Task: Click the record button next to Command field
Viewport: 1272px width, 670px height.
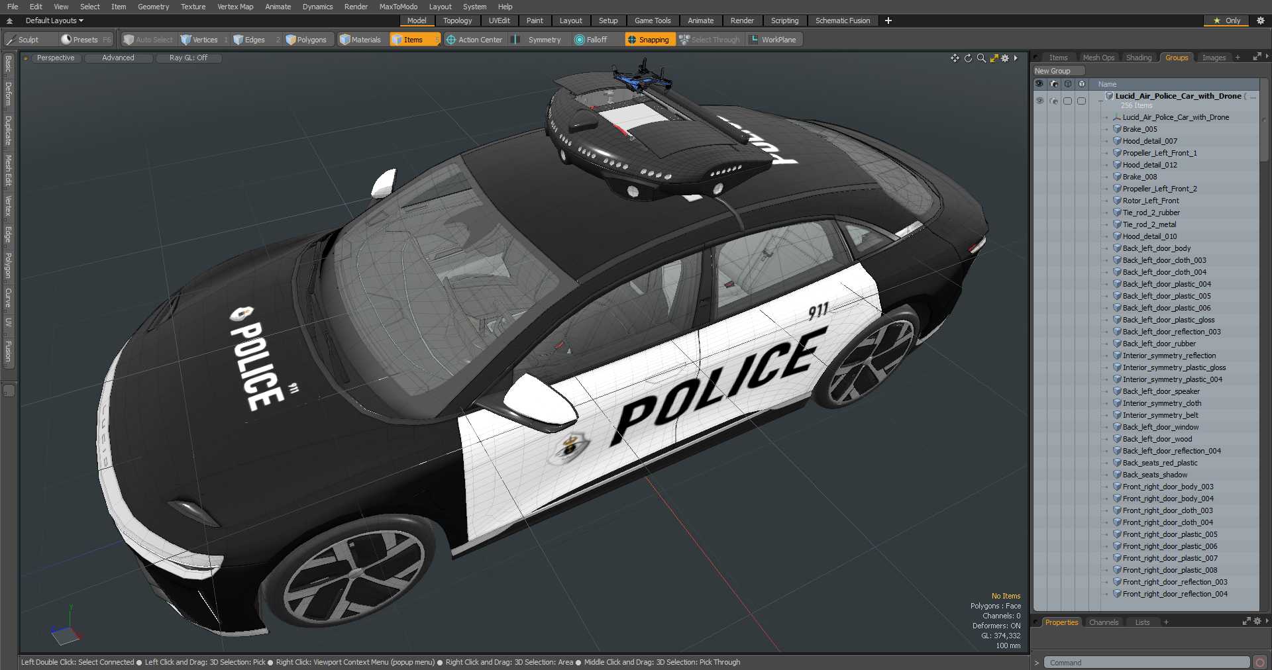Action: (x=1260, y=662)
